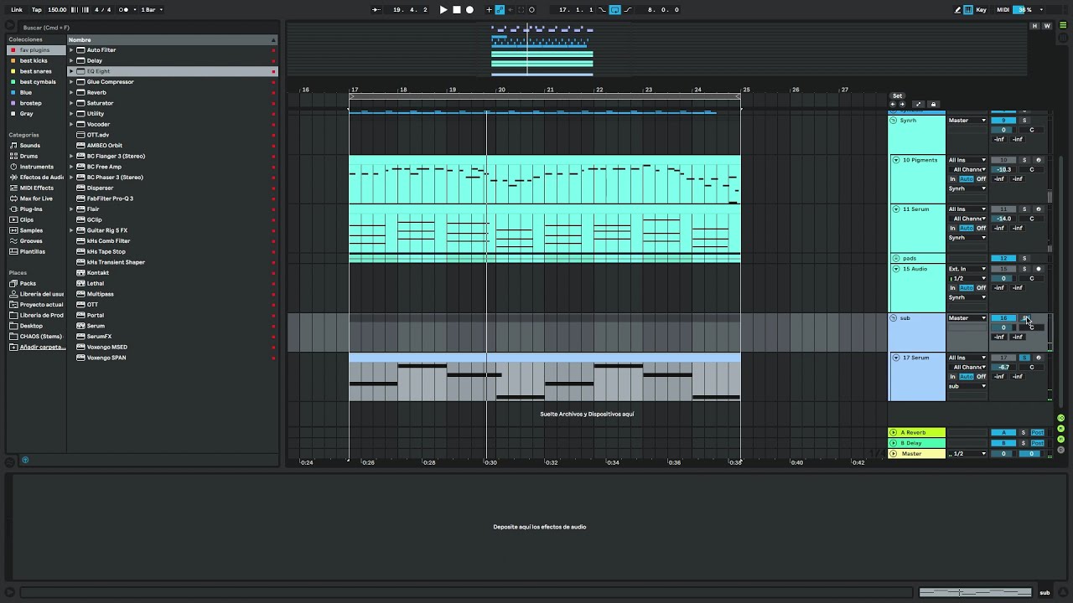Screen dimensions: 1073x603
Task: Open the Instruments category
Action: pos(36,167)
